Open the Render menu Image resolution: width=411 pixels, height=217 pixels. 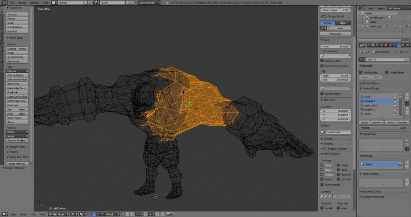click(22, 3)
